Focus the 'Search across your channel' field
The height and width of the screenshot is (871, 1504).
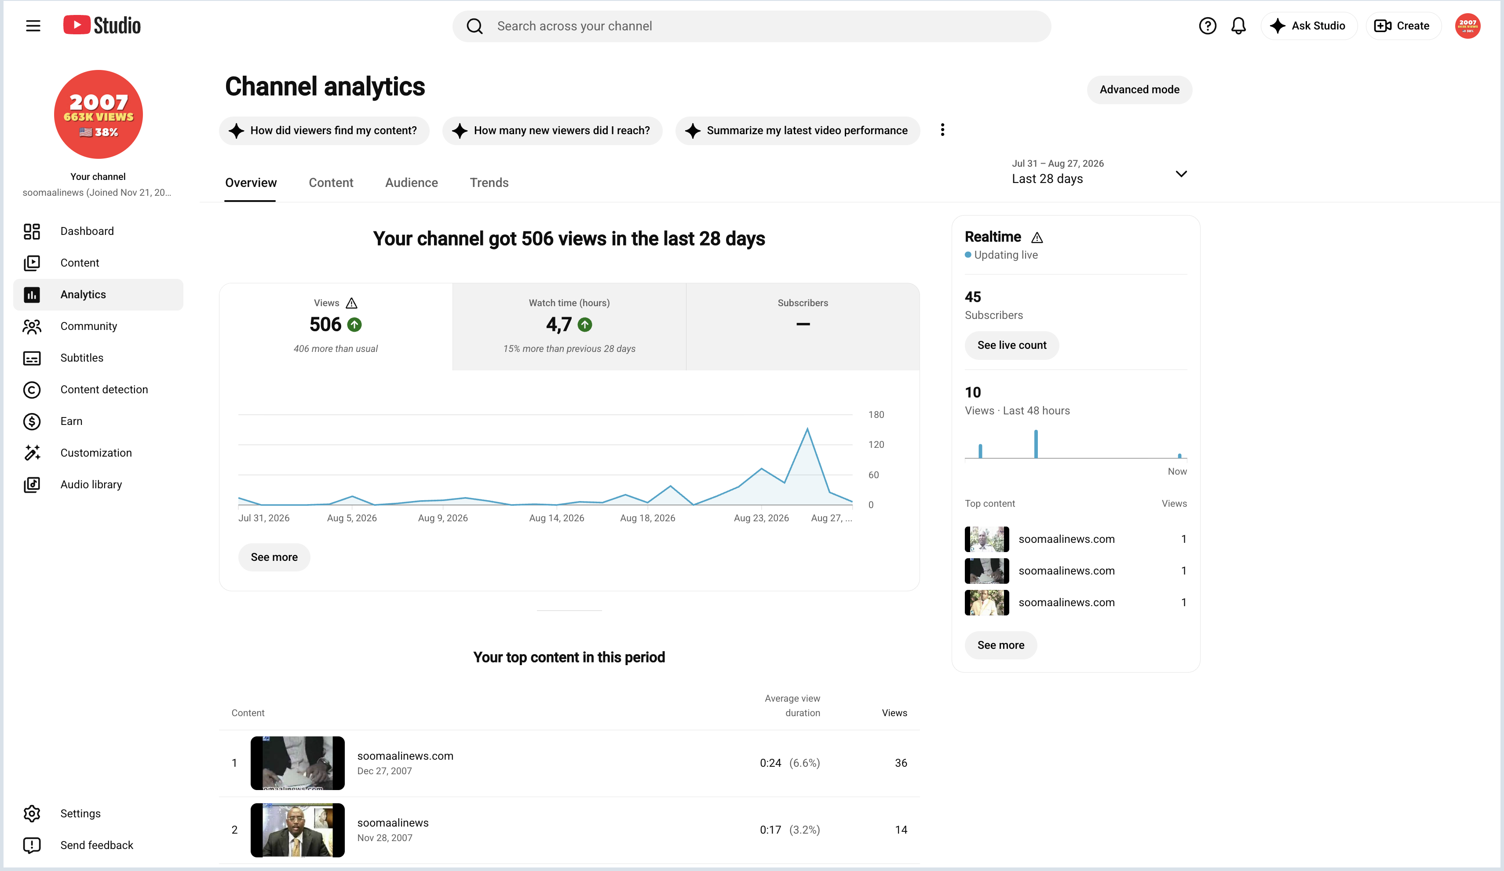coord(752,26)
